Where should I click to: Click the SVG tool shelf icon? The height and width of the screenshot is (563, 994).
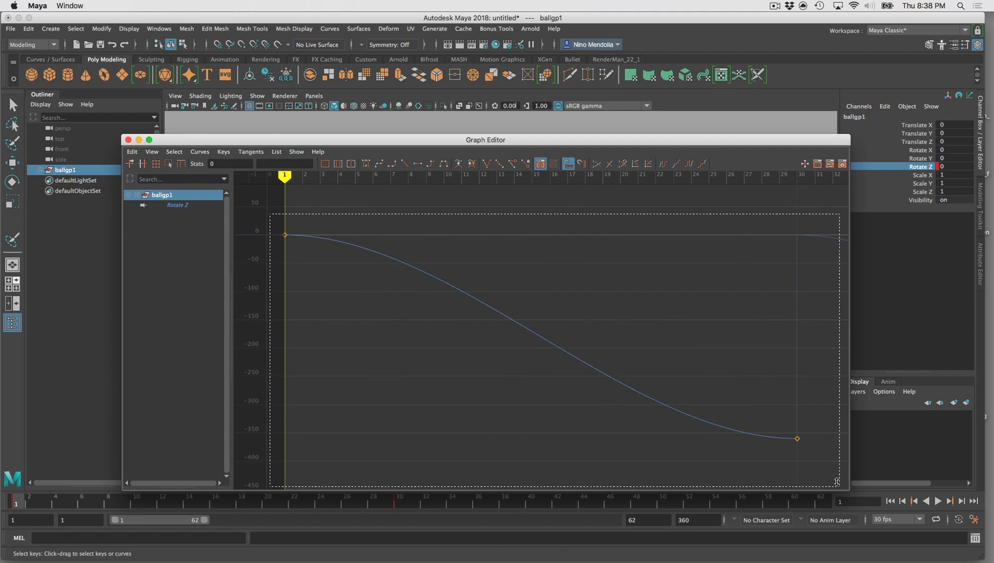point(225,75)
